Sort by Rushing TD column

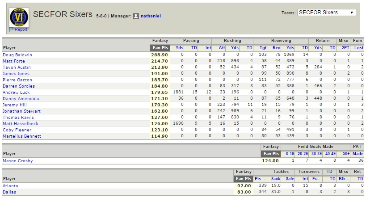pos(249,48)
